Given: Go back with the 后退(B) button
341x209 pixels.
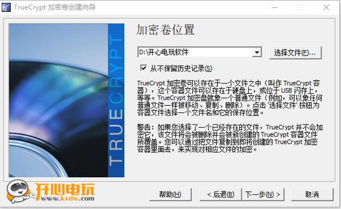Looking at the screenshot, I should [221, 194].
